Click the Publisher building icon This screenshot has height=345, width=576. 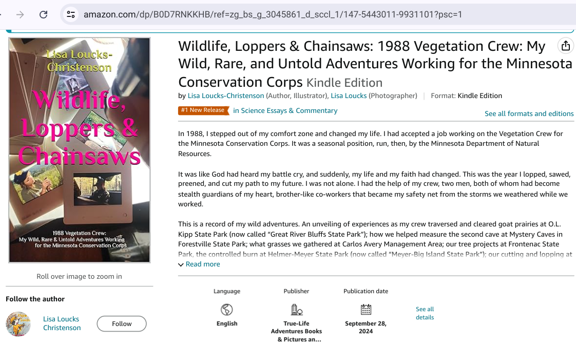pyautogui.click(x=296, y=309)
